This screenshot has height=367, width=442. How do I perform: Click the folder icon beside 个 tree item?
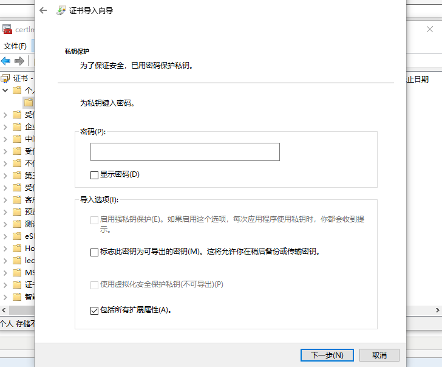[17, 91]
